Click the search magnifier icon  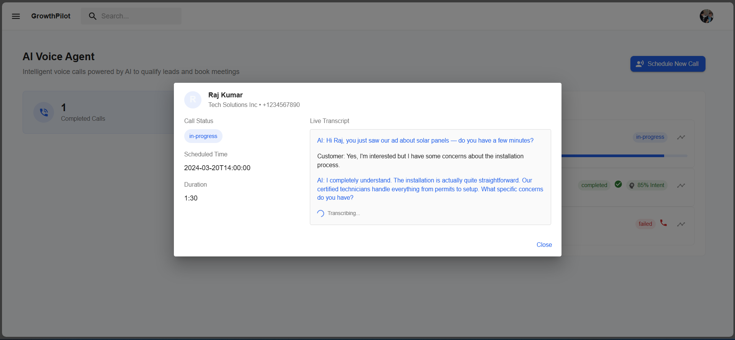click(92, 16)
